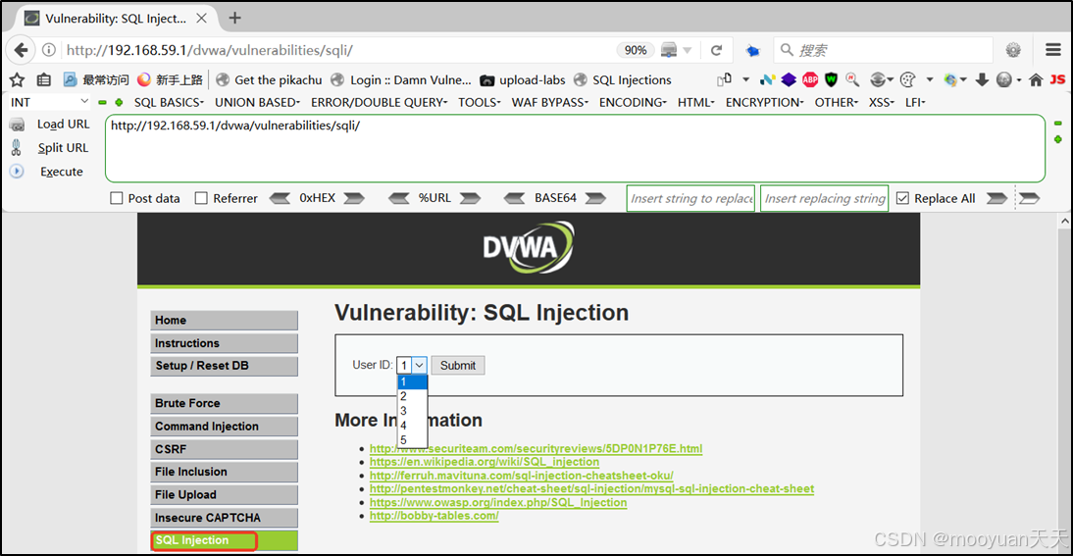Select option 3 in User ID list
Image resolution: width=1073 pixels, height=556 pixels.
pyautogui.click(x=413, y=411)
